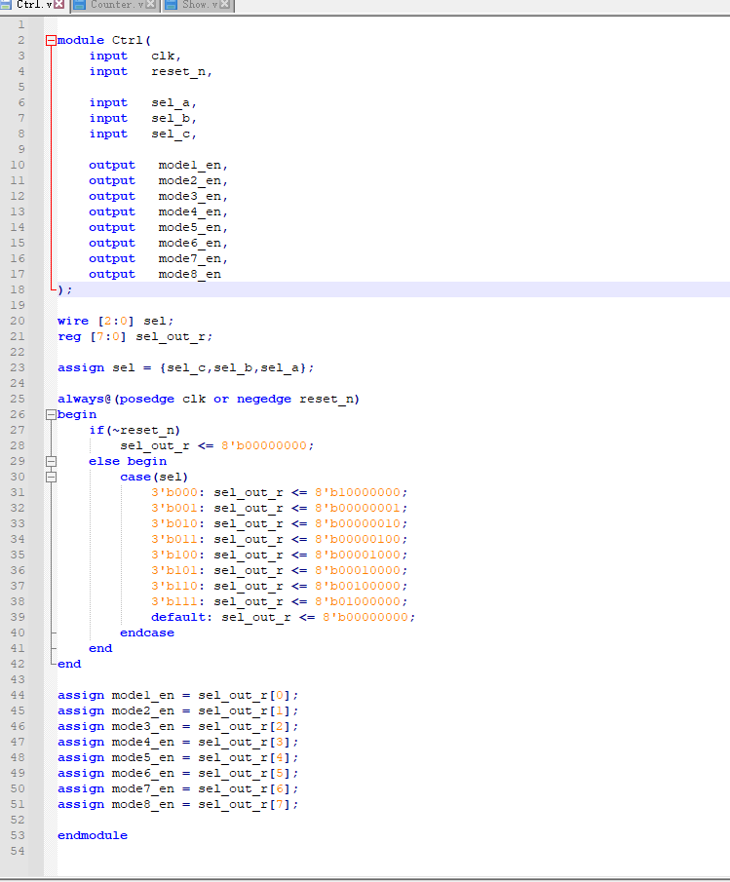
Task: Click the 'endcase' keyword
Action: [147, 633]
